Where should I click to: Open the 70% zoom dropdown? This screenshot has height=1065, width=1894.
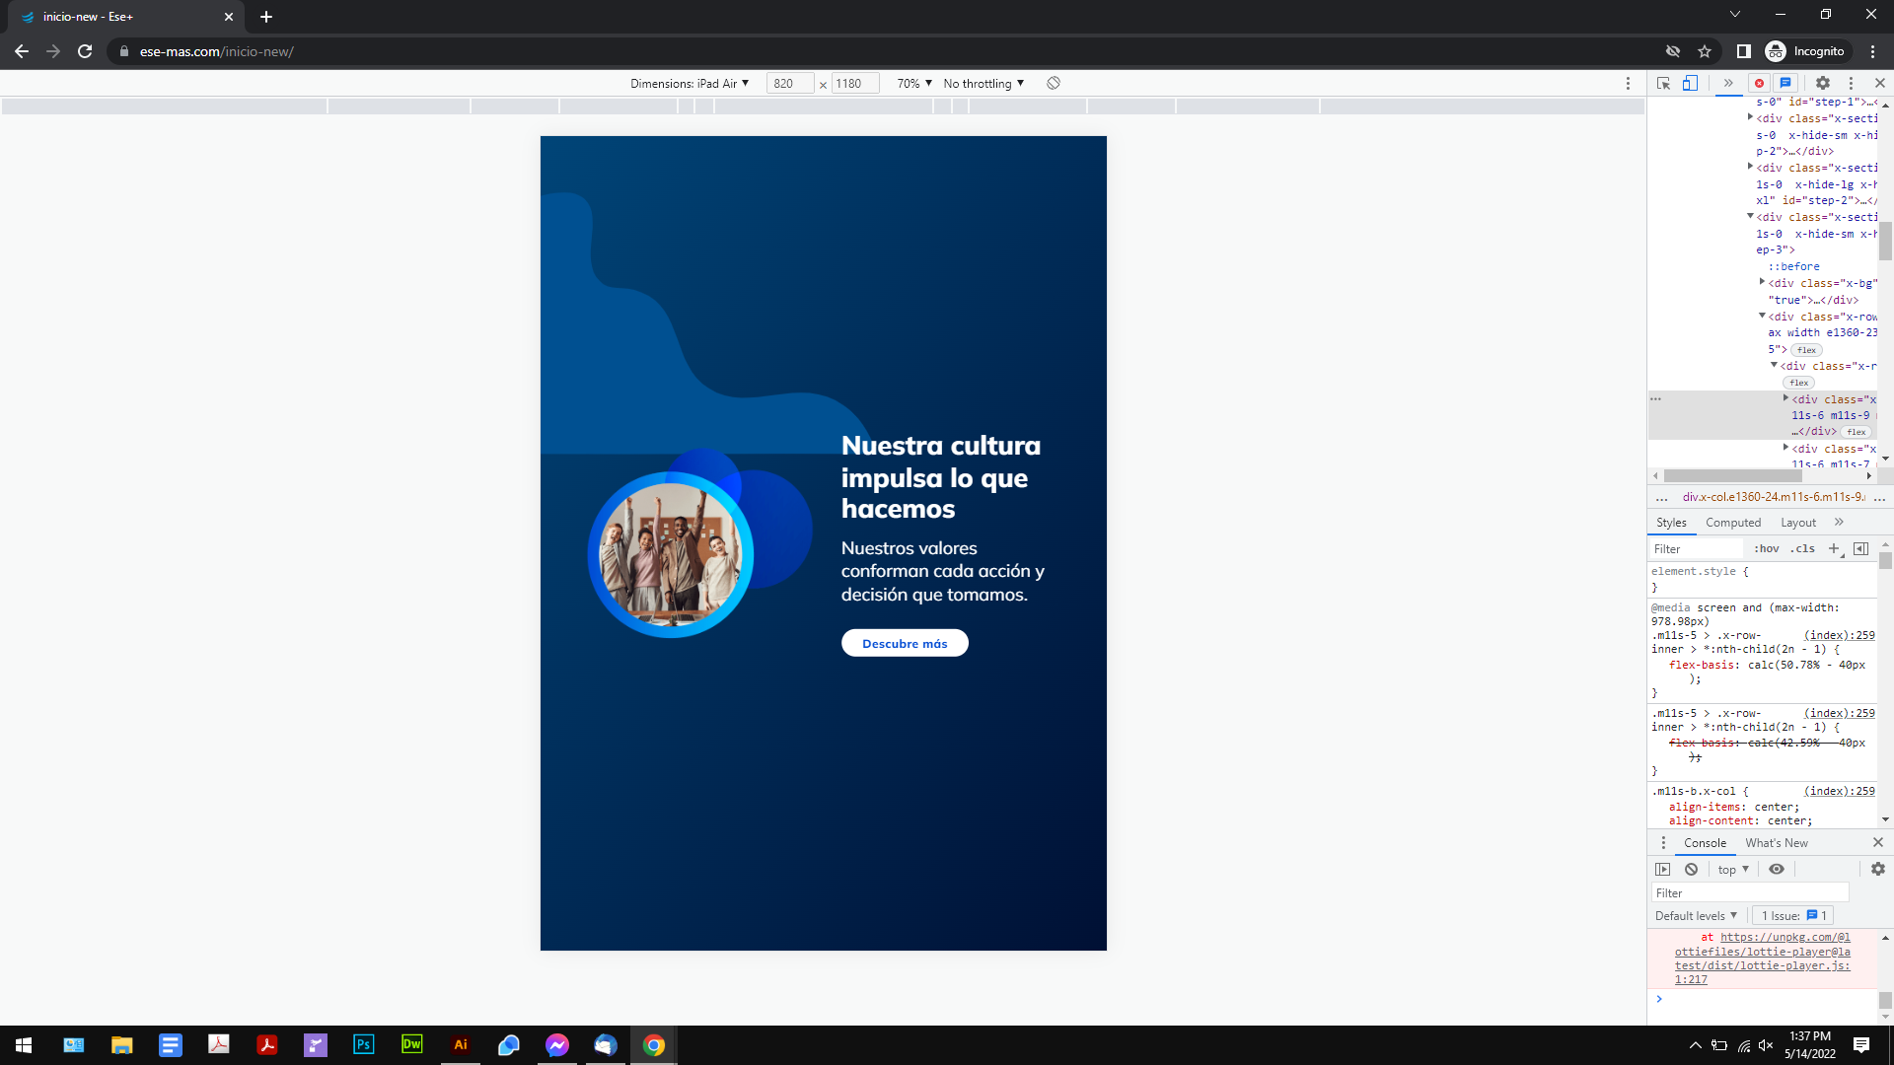click(914, 83)
